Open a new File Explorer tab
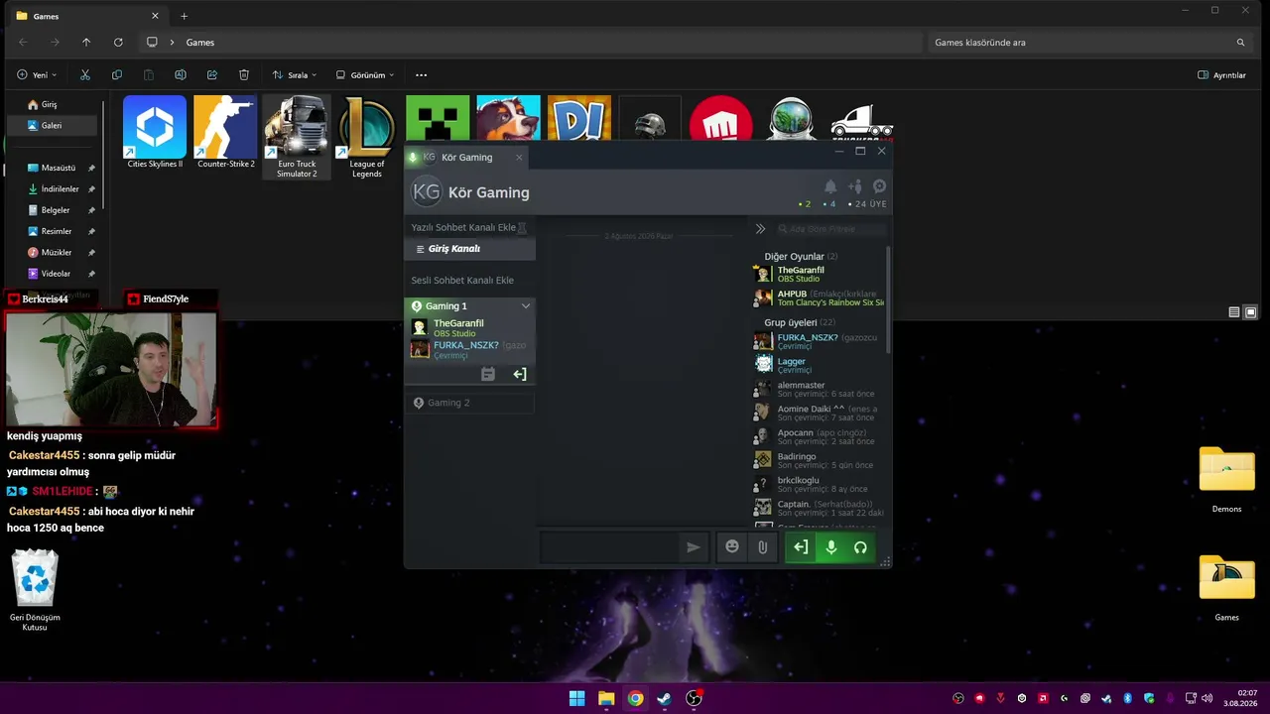 click(184, 16)
